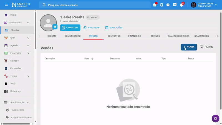
Task: Open the Gym of Stars account dropdown
Action: coord(216,5)
